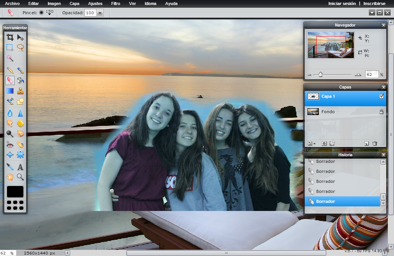Select the Zoom magnifier tool
This screenshot has height=256, width=394.
[x=20, y=177]
